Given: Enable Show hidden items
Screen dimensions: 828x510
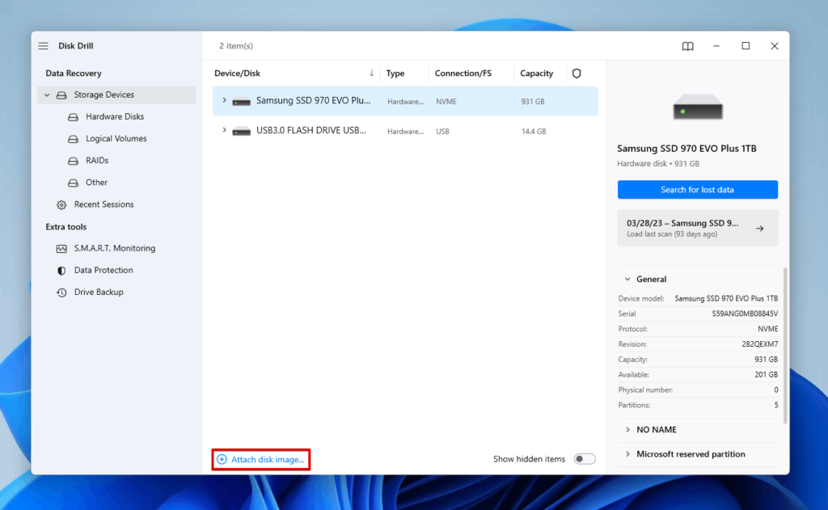Looking at the screenshot, I should pyautogui.click(x=584, y=458).
